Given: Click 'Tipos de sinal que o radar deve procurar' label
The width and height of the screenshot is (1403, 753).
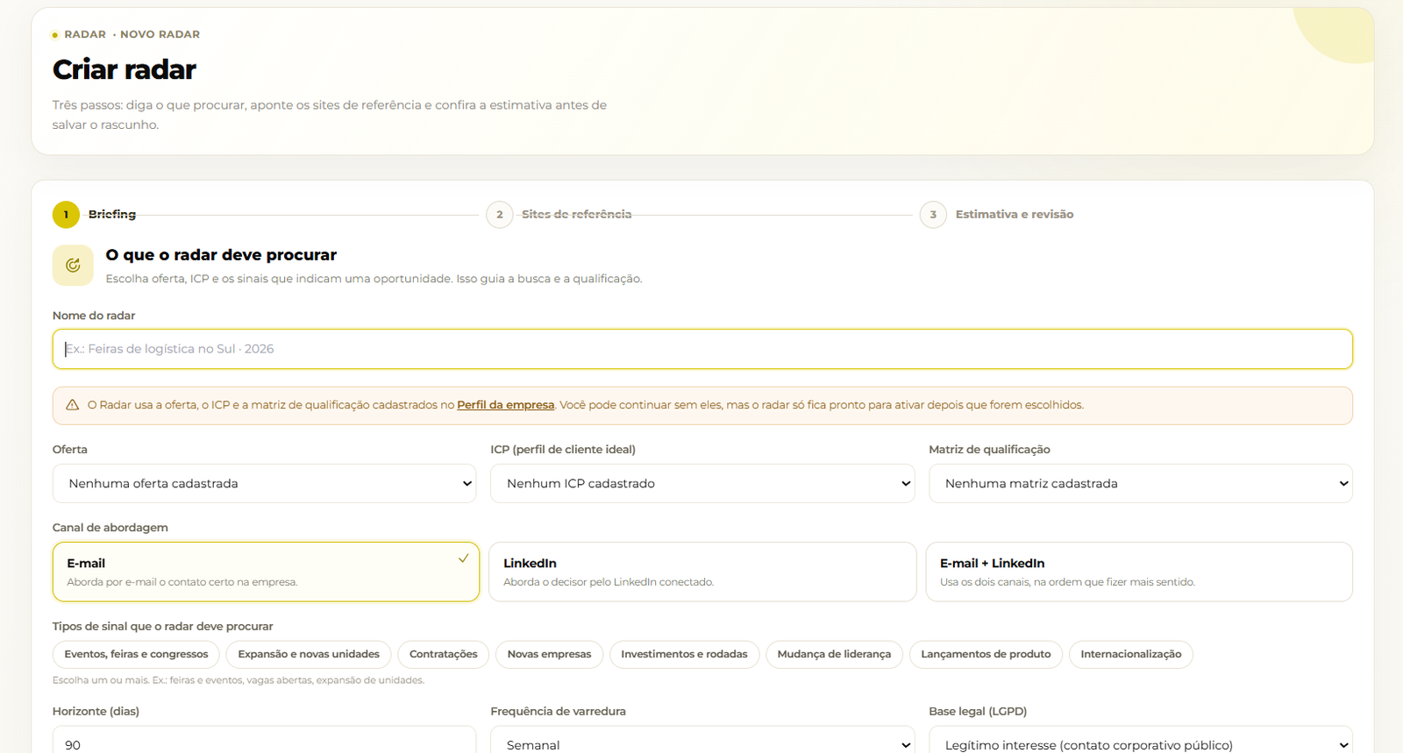Looking at the screenshot, I should (x=163, y=627).
